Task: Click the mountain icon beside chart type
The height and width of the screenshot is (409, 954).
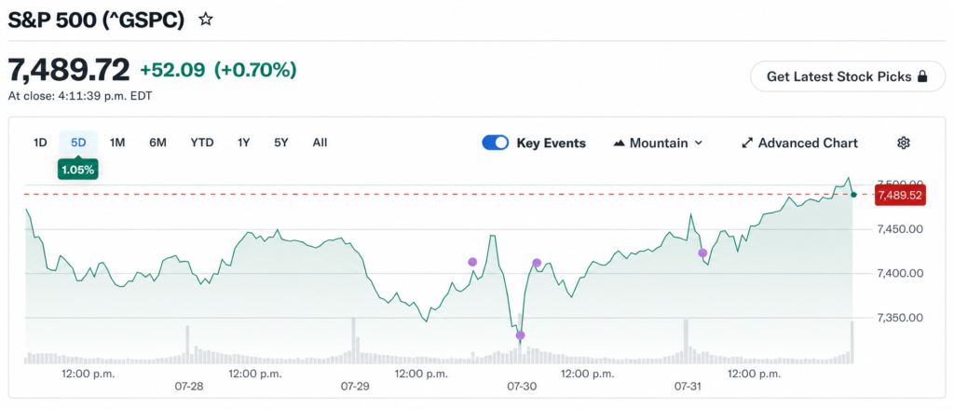Action: click(x=619, y=143)
